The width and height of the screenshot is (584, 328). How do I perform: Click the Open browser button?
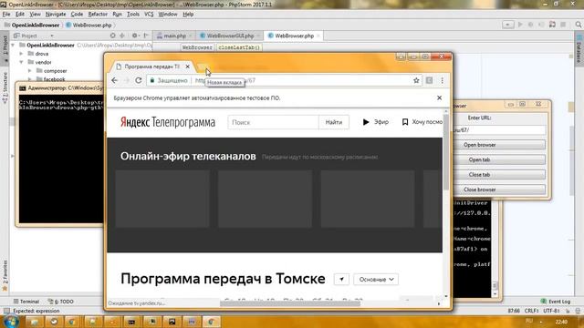[x=499, y=145]
